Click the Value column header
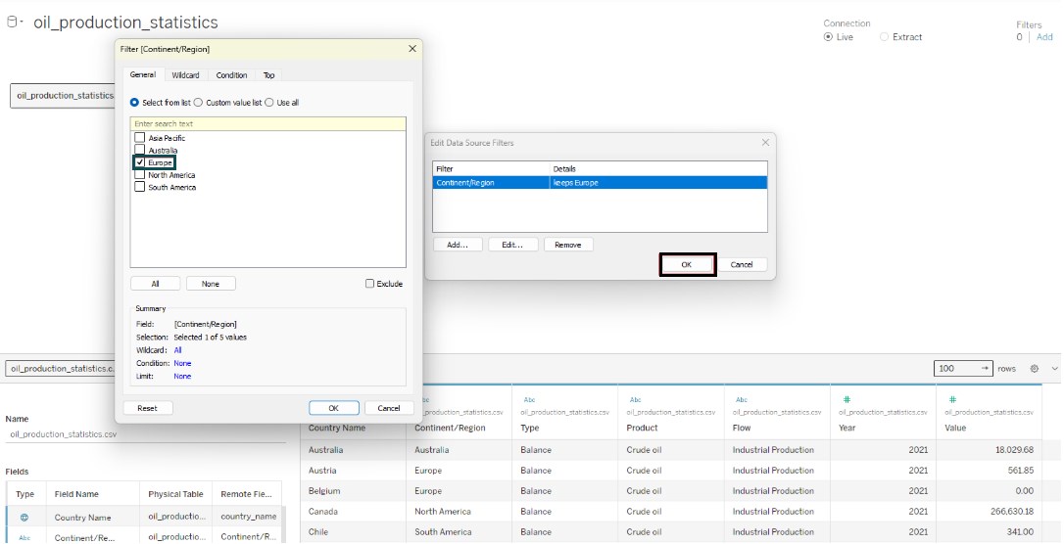Viewport: 1064px width, 544px height. point(955,429)
